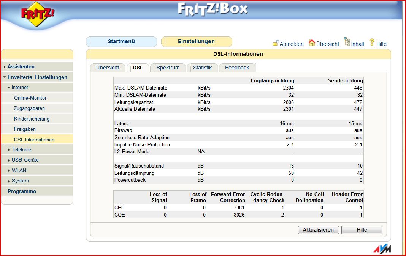The height and width of the screenshot is (256, 406).
Task: Expand the WLAN arrow
Action: pyautogui.click(x=9, y=171)
